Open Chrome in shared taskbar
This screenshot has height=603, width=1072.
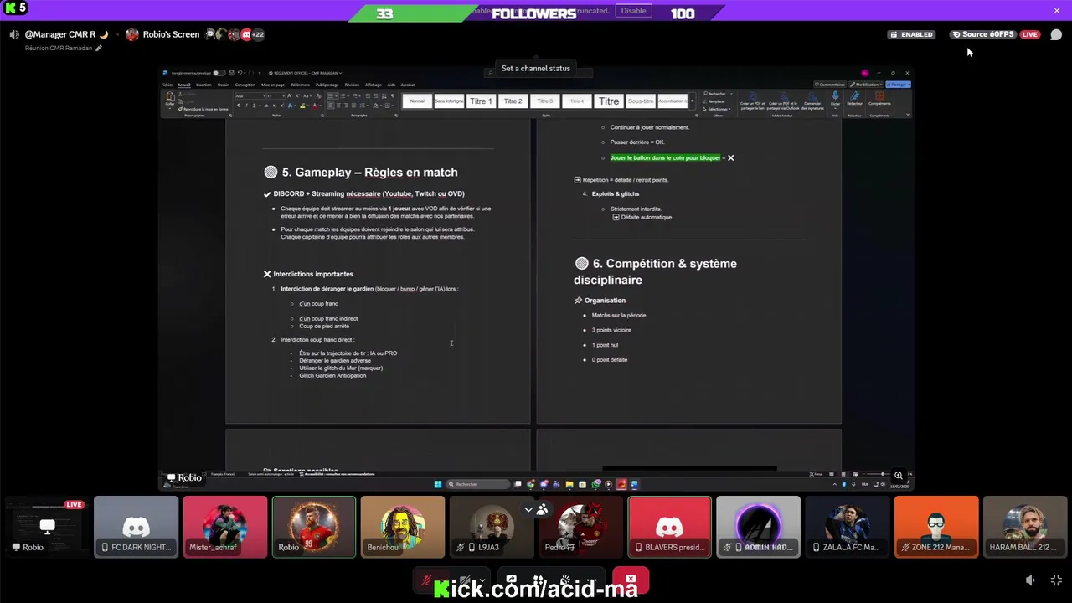click(x=531, y=484)
